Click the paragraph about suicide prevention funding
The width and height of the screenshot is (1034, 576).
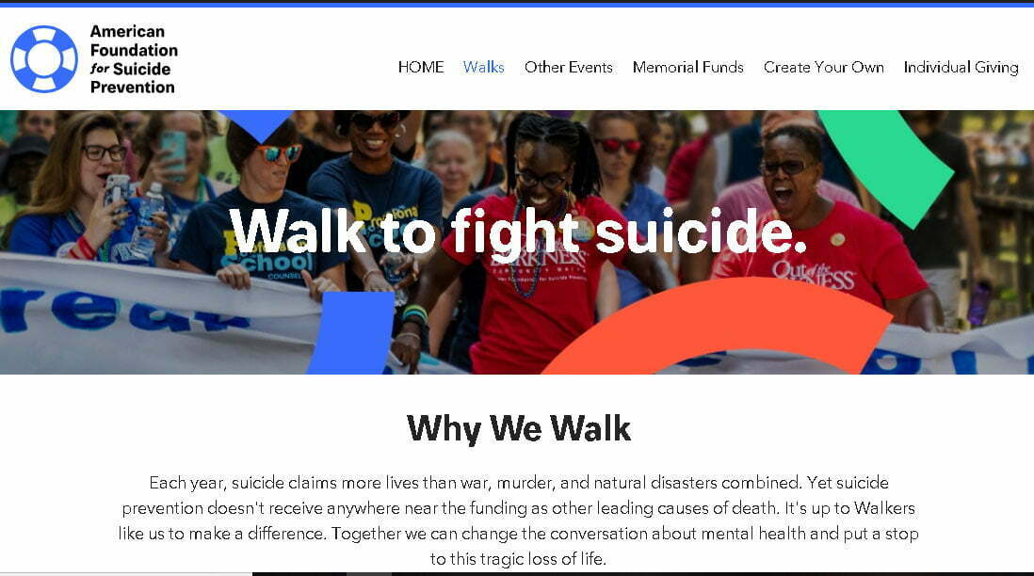[518, 520]
